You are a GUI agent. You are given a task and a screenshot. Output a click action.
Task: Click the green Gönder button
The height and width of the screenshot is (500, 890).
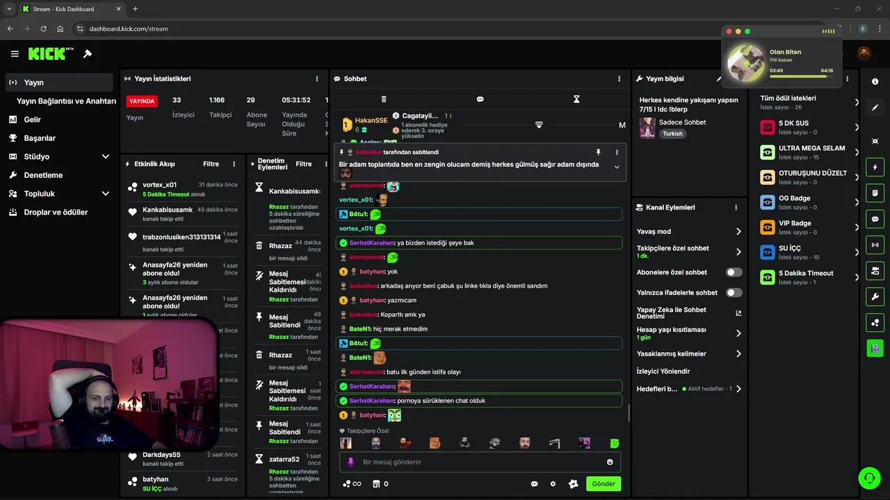click(604, 484)
